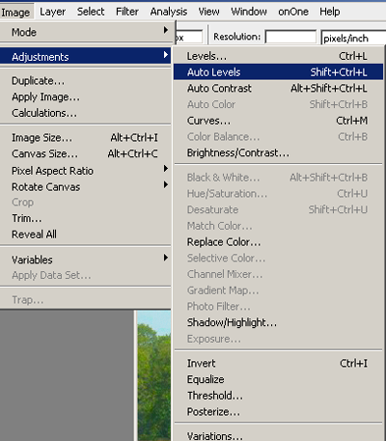Viewport: 386px width, 441px height.
Task: Open Image Size dialog
Action: 86,138
